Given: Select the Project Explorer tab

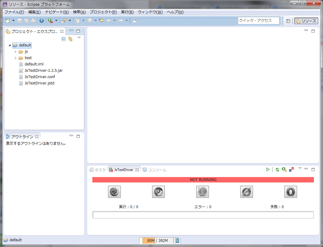Looking at the screenshot, I should click(34, 31).
